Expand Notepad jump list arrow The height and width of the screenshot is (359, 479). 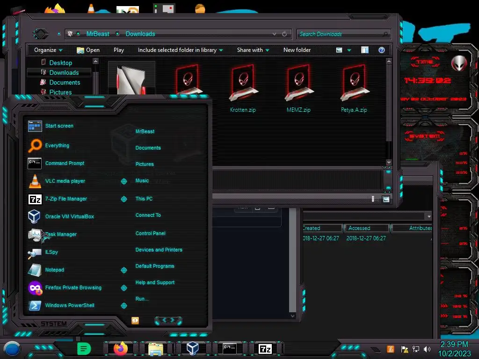pyautogui.click(x=123, y=270)
